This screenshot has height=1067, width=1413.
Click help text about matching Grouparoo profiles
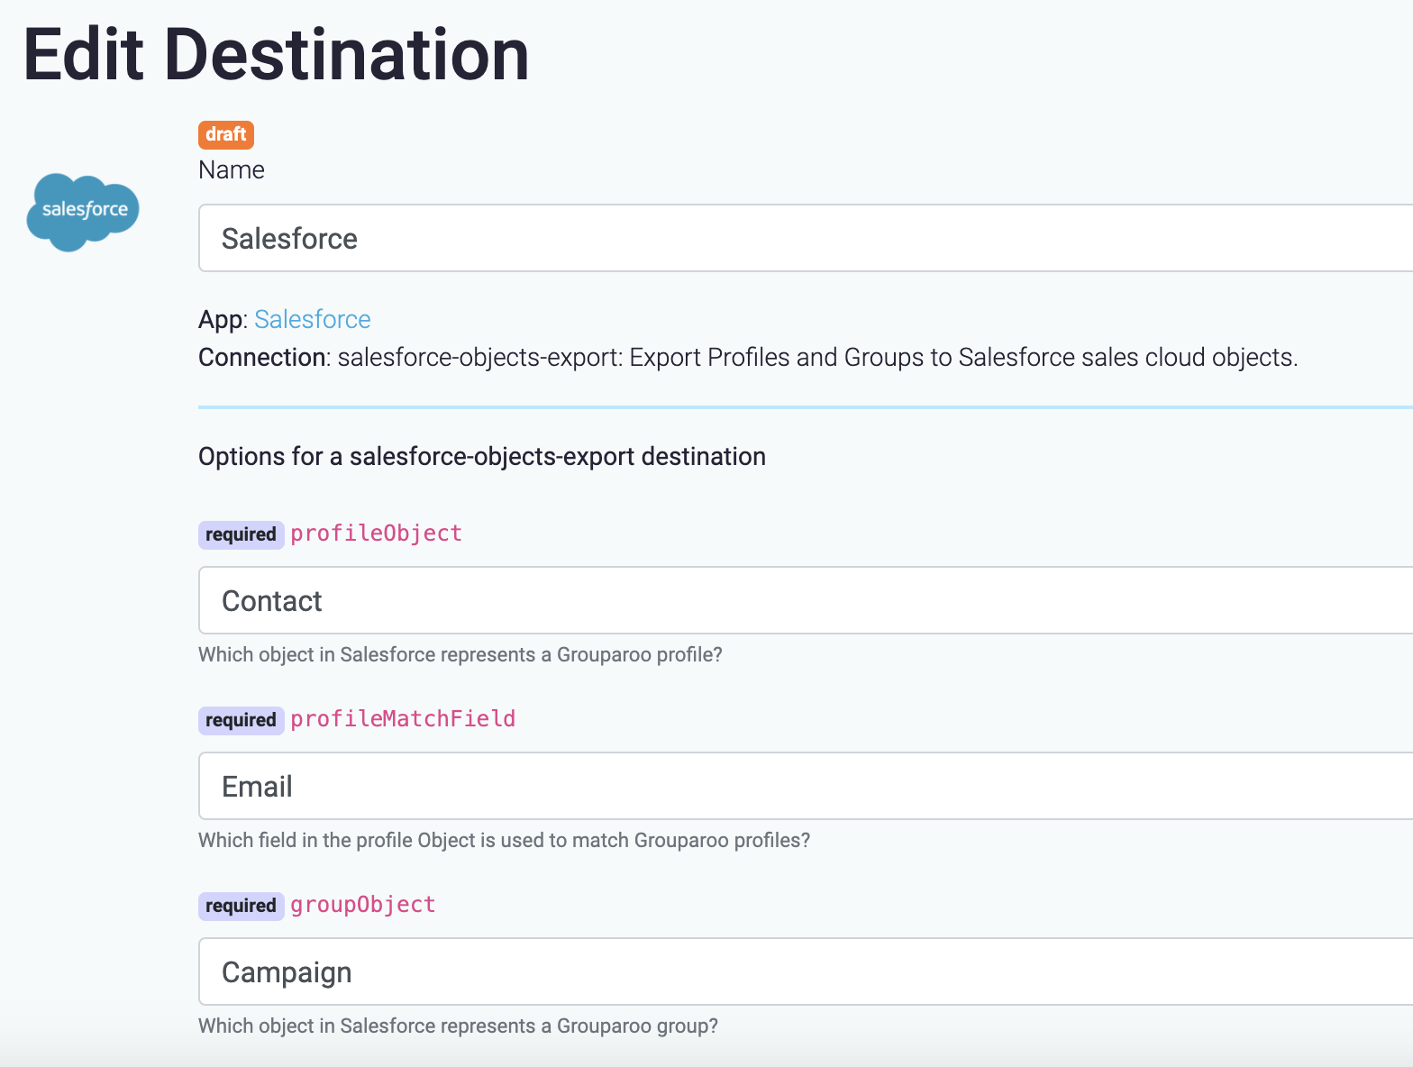pos(504,840)
